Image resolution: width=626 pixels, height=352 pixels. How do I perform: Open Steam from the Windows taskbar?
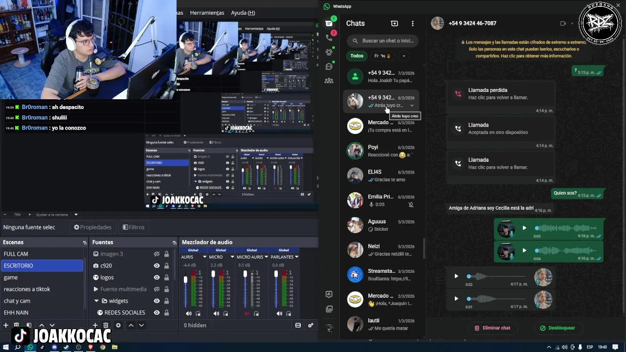click(66, 347)
